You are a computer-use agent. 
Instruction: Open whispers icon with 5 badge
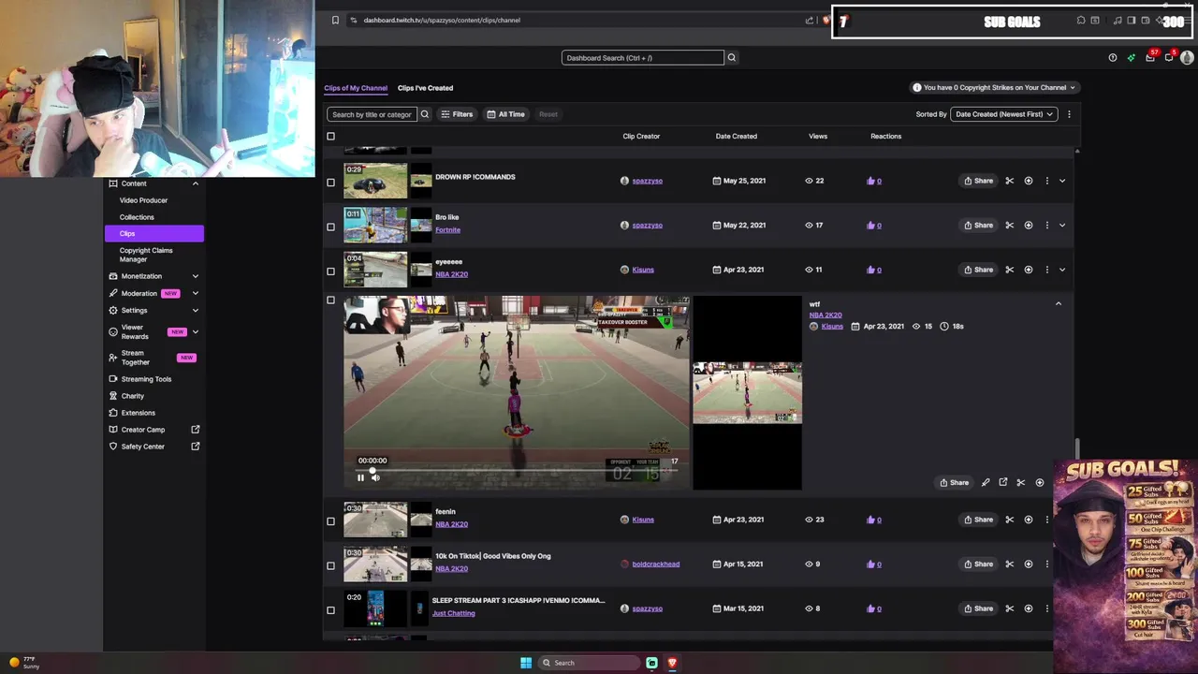click(x=1169, y=58)
